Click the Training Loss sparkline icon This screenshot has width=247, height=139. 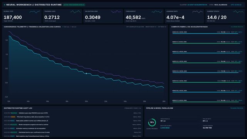(x=76, y=12)
